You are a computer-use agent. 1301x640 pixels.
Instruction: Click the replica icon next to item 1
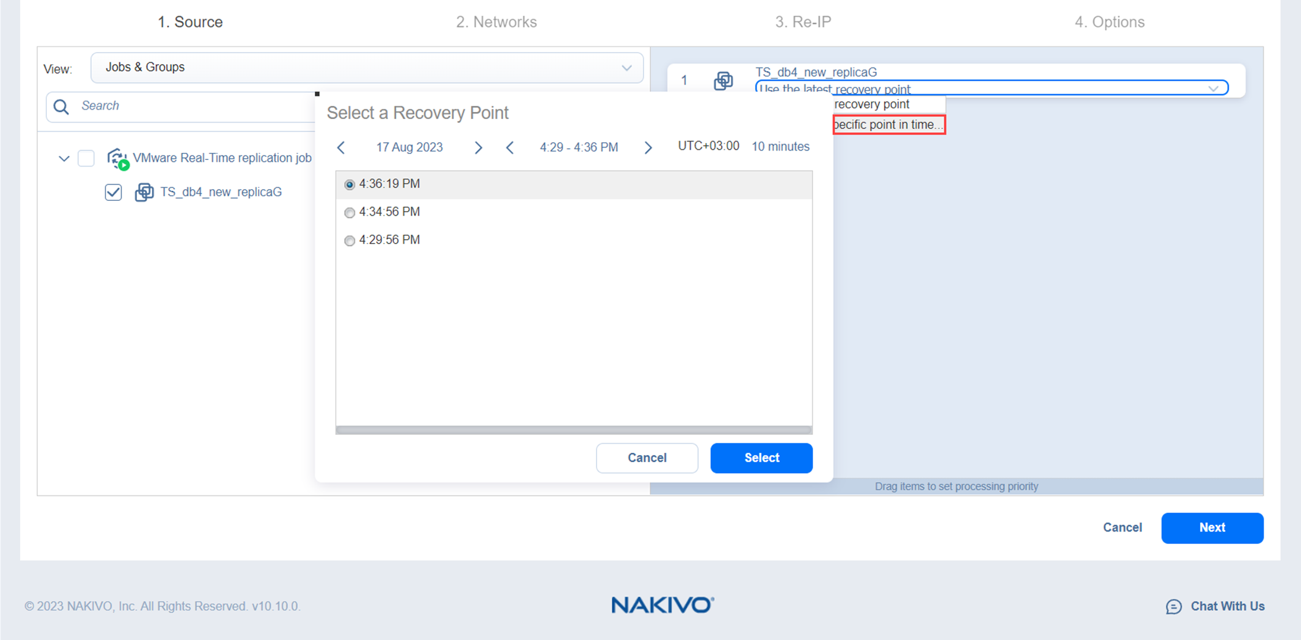pyautogui.click(x=723, y=81)
